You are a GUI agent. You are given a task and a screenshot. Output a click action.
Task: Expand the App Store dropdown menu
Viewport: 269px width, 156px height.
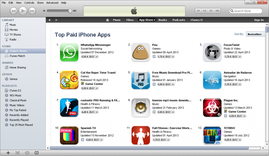point(147,20)
